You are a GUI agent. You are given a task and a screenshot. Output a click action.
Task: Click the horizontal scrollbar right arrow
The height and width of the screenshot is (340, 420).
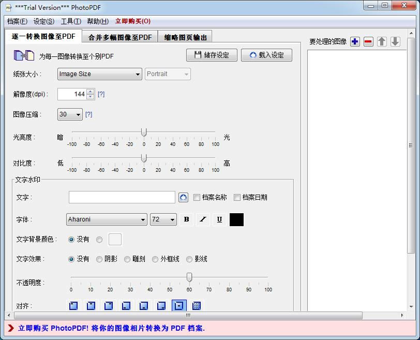click(x=402, y=315)
